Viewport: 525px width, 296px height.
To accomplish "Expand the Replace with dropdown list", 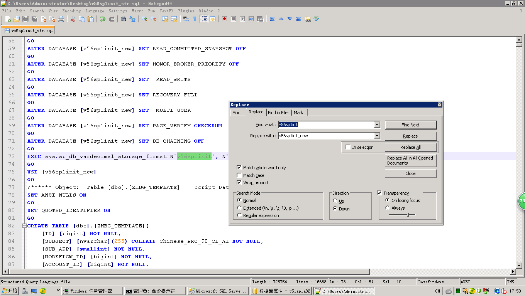I will [377, 136].
